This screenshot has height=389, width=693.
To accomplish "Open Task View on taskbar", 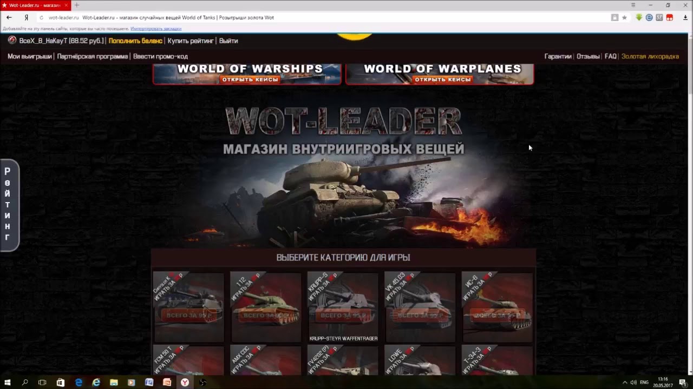I will tap(42, 382).
